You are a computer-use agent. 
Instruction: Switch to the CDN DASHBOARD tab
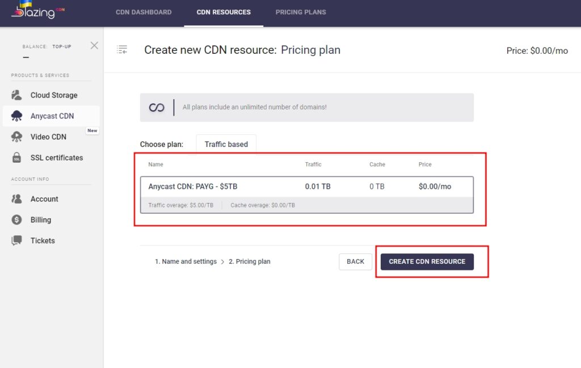coord(144,12)
